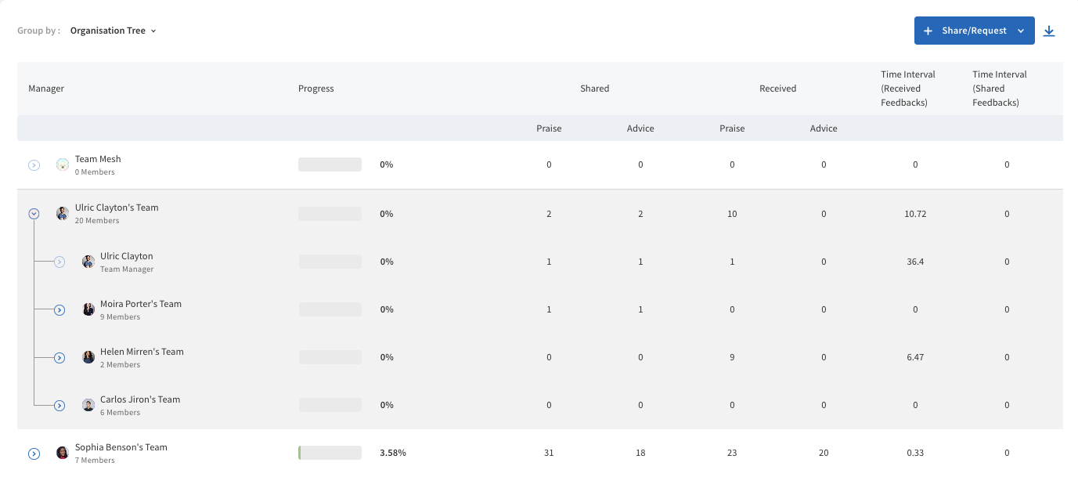Click Ulric Clayton's Team avatar
1078x477 pixels.
(x=63, y=214)
